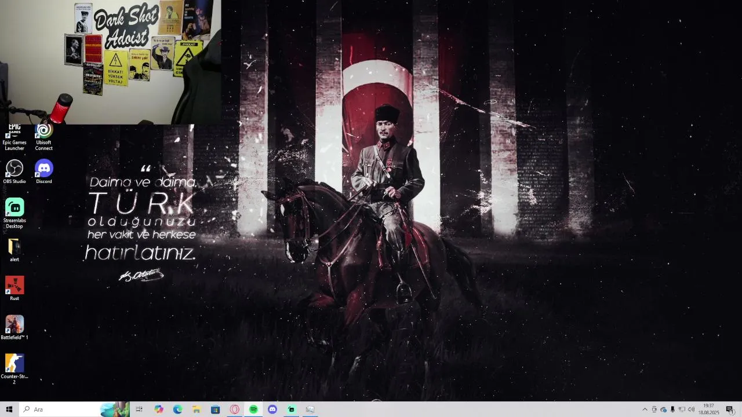
Task: Click the microphone tray icon
Action: pyautogui.click(x=672, y=409)
